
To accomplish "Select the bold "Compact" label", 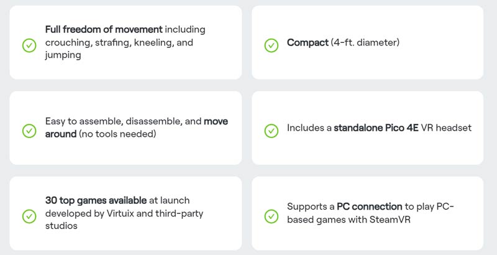I will tap(308, 43).
